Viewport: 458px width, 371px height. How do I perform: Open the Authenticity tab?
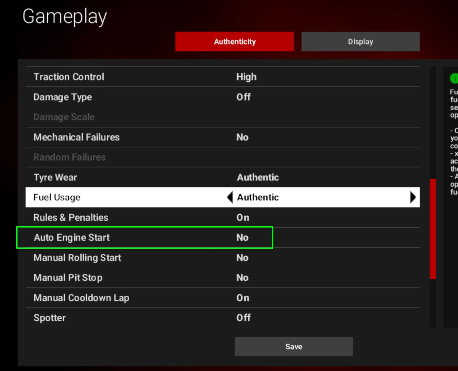pyautogui.click(x=234, y=42)
